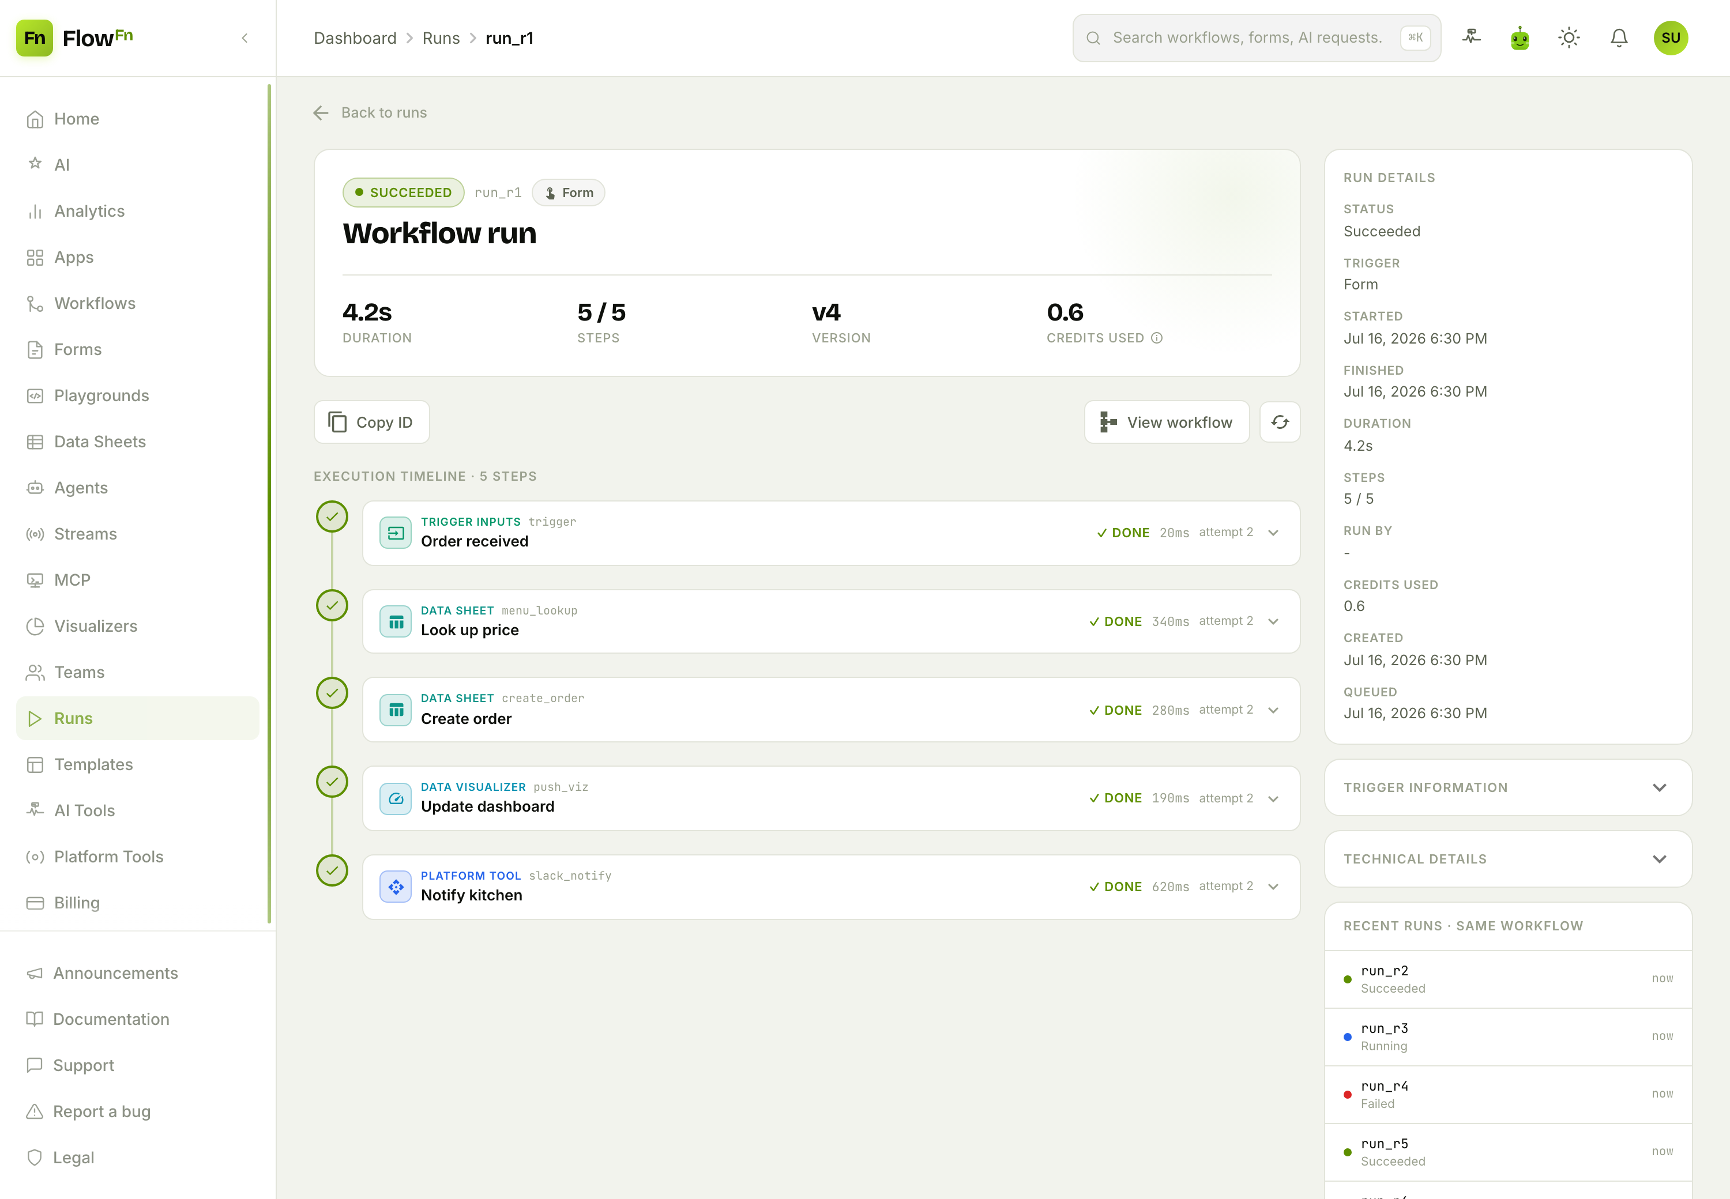Click the Update dashboard visualizer icon

click(395, 798)
